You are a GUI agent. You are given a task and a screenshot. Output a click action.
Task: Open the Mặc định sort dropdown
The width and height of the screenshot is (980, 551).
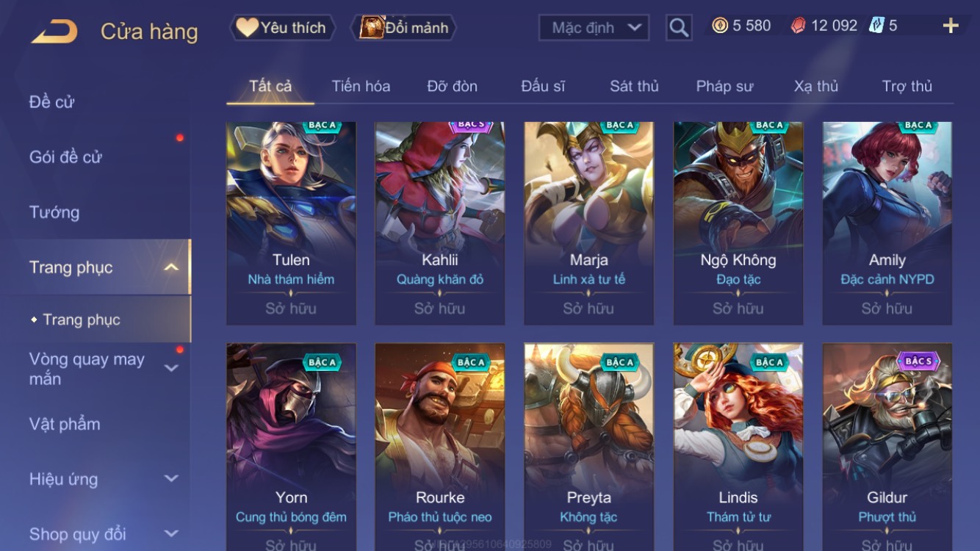tap(594, 28)
